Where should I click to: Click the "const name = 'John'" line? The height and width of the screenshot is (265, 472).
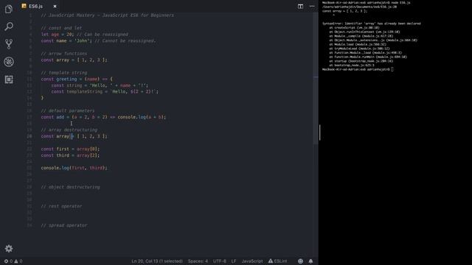point(66,41)
